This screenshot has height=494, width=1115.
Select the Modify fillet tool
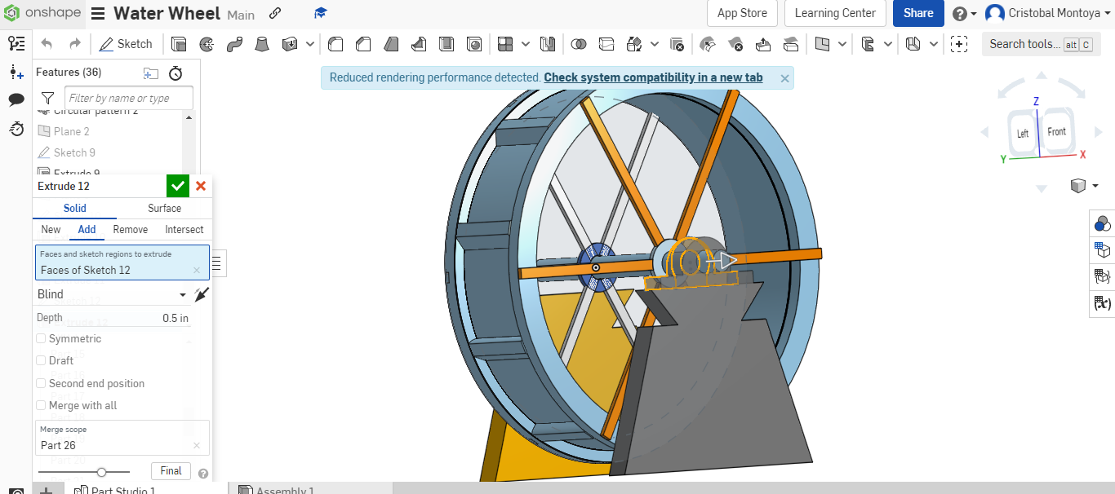(708, 44)
